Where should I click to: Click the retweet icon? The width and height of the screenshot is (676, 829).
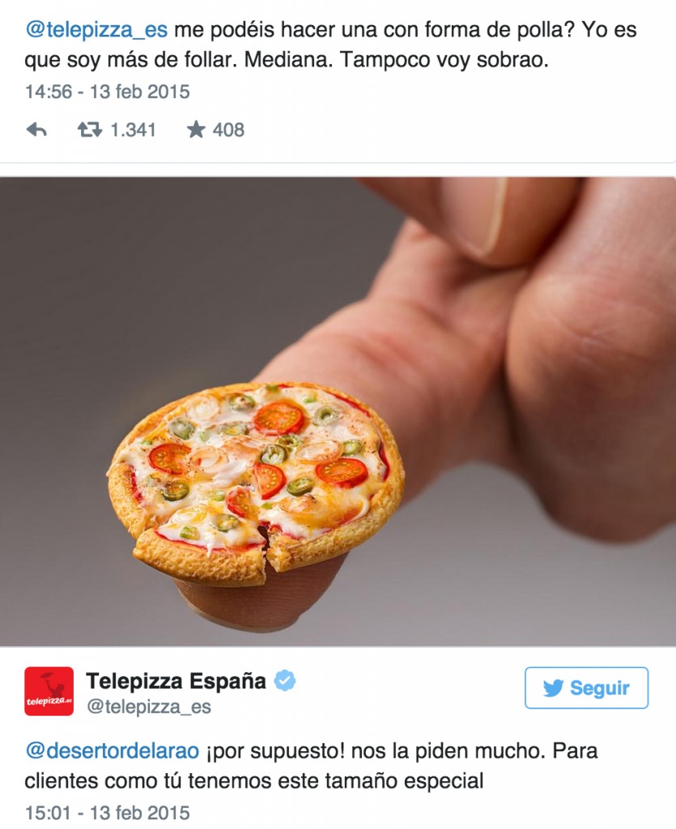coord(90,130)
